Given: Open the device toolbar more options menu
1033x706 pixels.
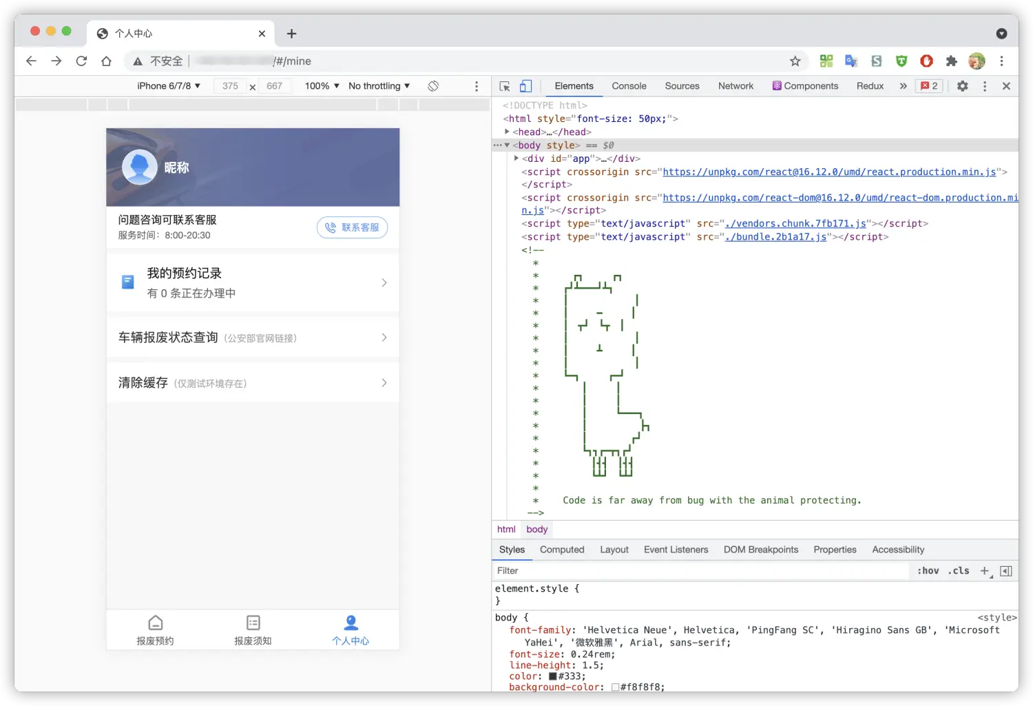Looking at the screenshot, I should coord(477,86).
